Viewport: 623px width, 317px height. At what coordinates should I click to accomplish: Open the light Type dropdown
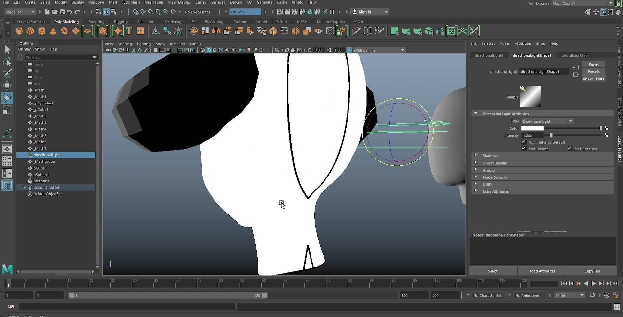[570, 121]
